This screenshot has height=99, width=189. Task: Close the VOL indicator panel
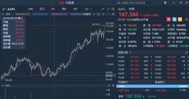109,85
